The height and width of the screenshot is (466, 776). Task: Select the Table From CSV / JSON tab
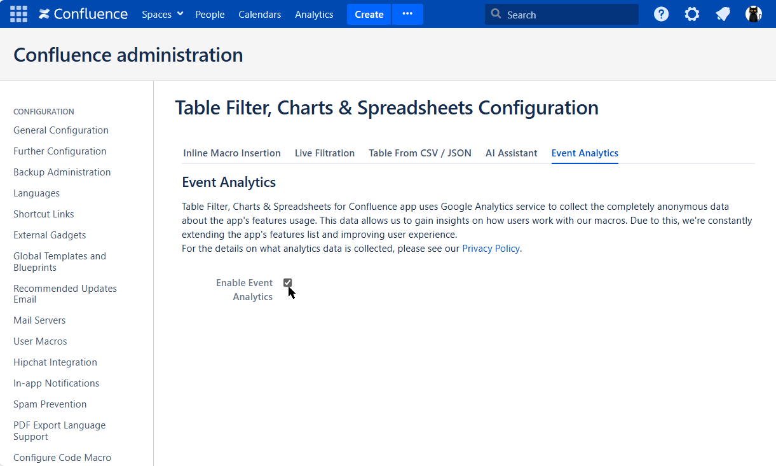click(x=419, y=153)
